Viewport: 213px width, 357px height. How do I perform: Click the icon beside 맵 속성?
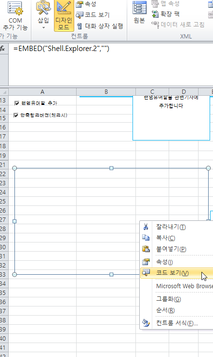coord(155,3)
